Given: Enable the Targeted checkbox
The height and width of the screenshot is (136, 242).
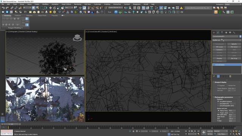Looking at the screenshot, I should click(218, 85).
